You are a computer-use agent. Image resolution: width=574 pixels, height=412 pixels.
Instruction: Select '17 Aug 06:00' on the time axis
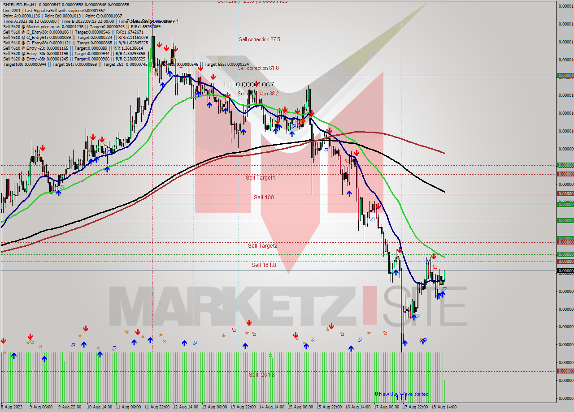[x=386, y=407]
